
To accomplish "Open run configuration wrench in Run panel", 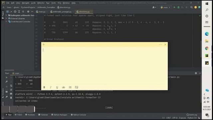I will point(7,81).
